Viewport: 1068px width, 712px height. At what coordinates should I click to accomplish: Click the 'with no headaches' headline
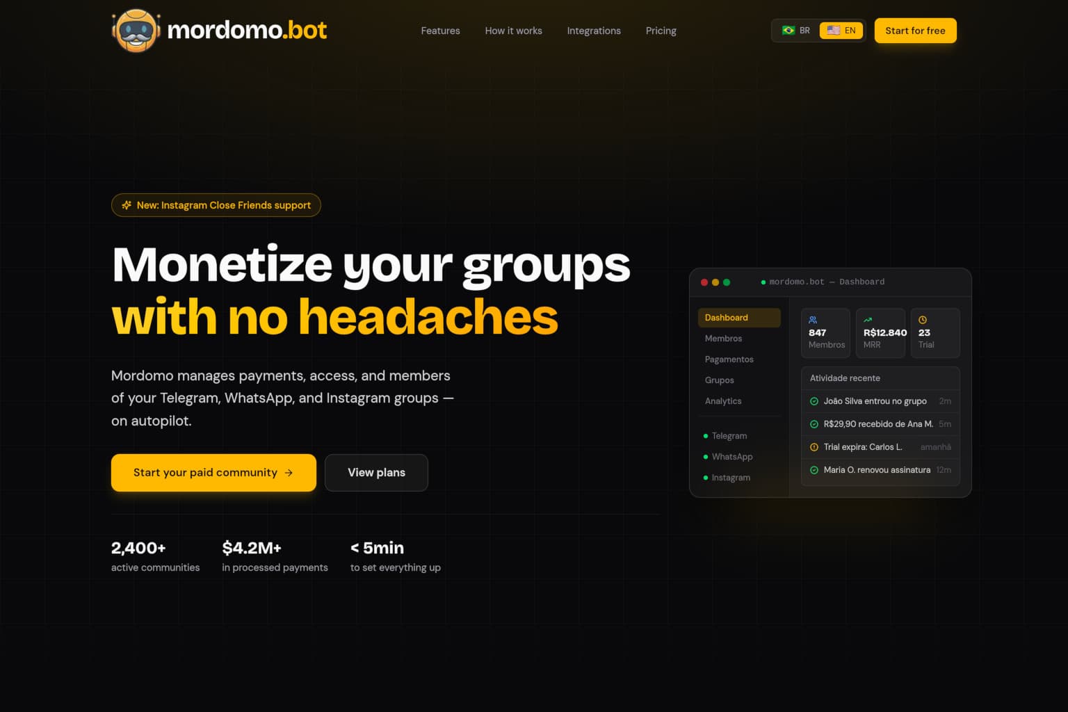334,317
